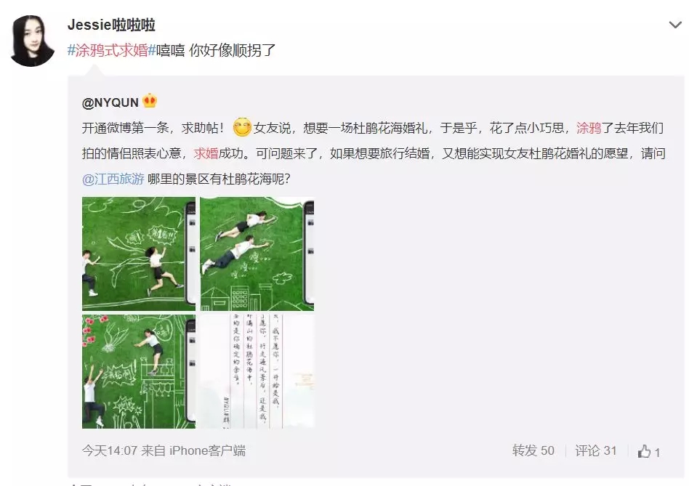Open the @NYQUN user profile
The width and height of the screenshot is (689, 486).
point(110,102)
